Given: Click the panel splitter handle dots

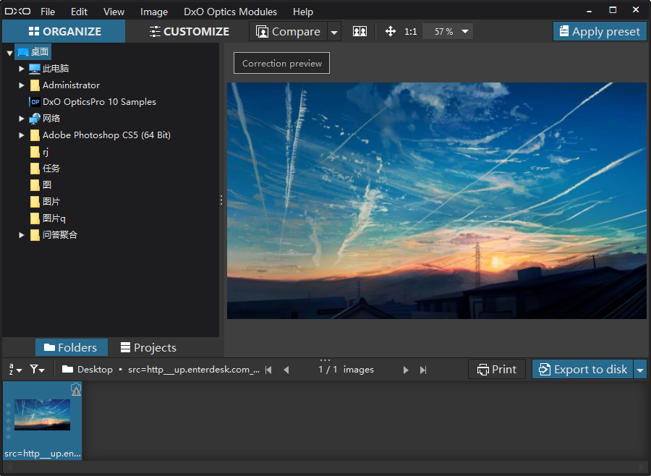Looking at the screenshot, I should (221, 200).
